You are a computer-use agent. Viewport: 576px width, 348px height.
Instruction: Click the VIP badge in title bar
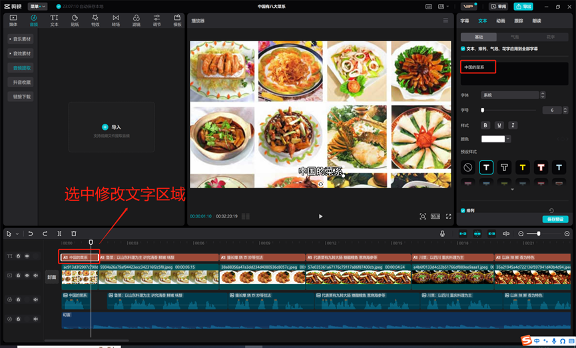468,7
